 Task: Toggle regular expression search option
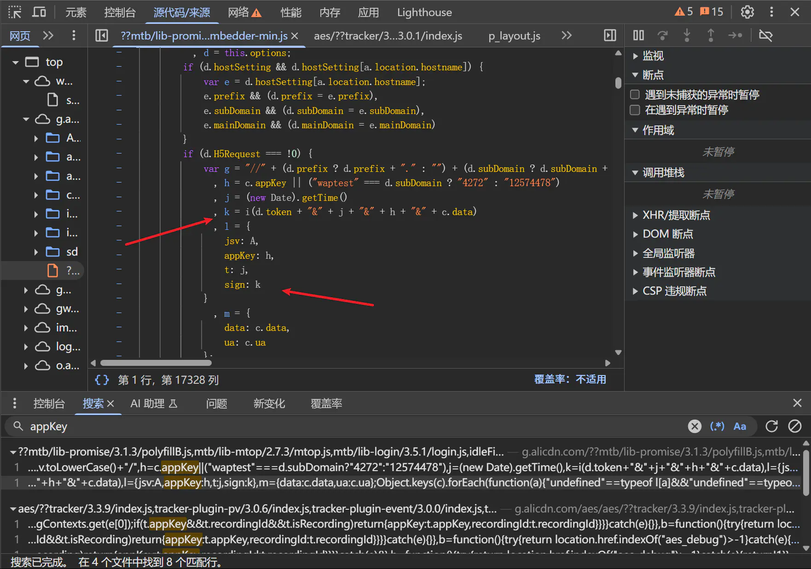click(717, 427)
